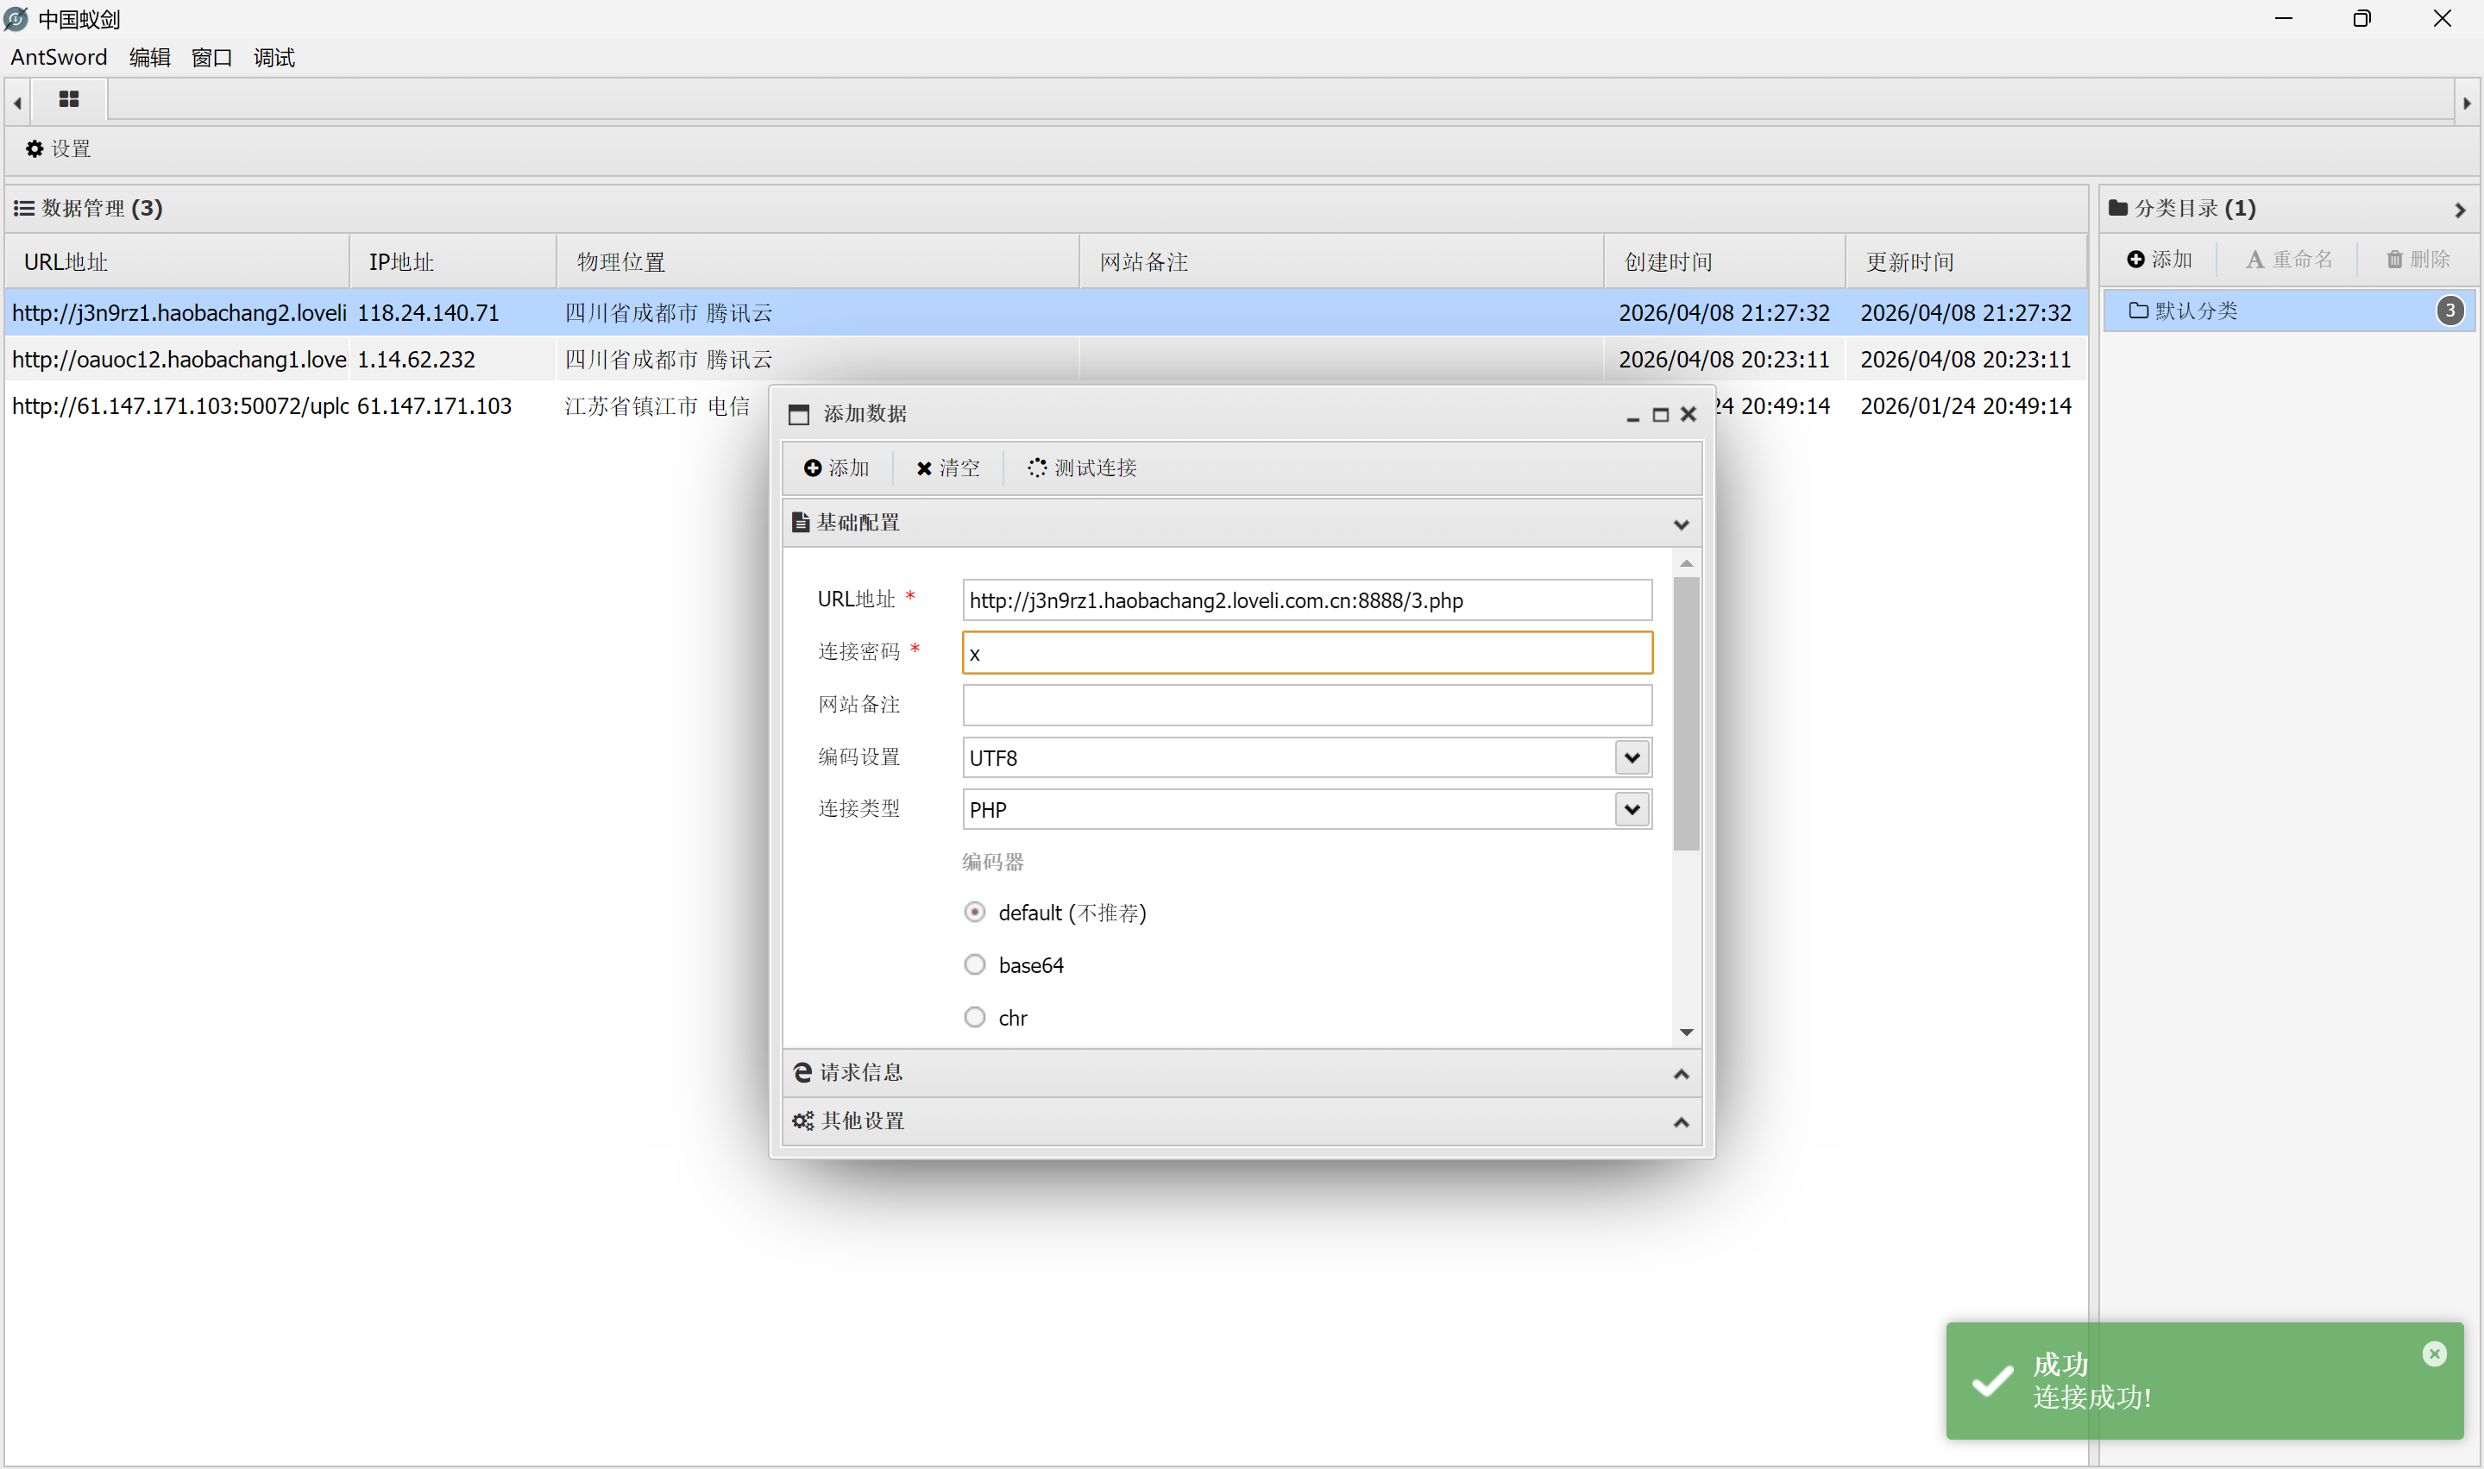Click the 删除 trash icon in categories
This screenshot has height=1469, width=2484.
click(x=2394, y=260)
